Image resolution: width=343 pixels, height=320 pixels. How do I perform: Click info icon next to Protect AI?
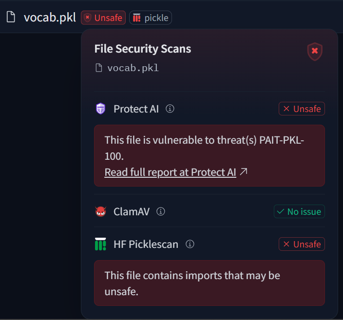[170, 109]
